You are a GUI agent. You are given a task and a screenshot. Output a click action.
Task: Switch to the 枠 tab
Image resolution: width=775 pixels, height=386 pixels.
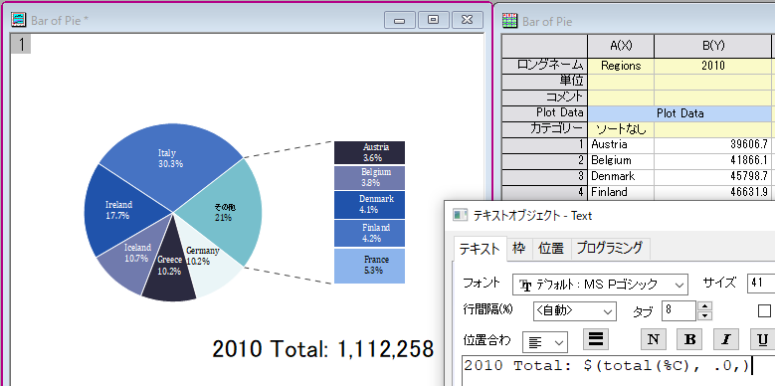coord(519,248)
